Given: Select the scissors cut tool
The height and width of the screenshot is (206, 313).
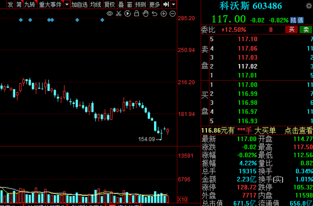Looking at the screenshot, I should [x=118, y=14].
